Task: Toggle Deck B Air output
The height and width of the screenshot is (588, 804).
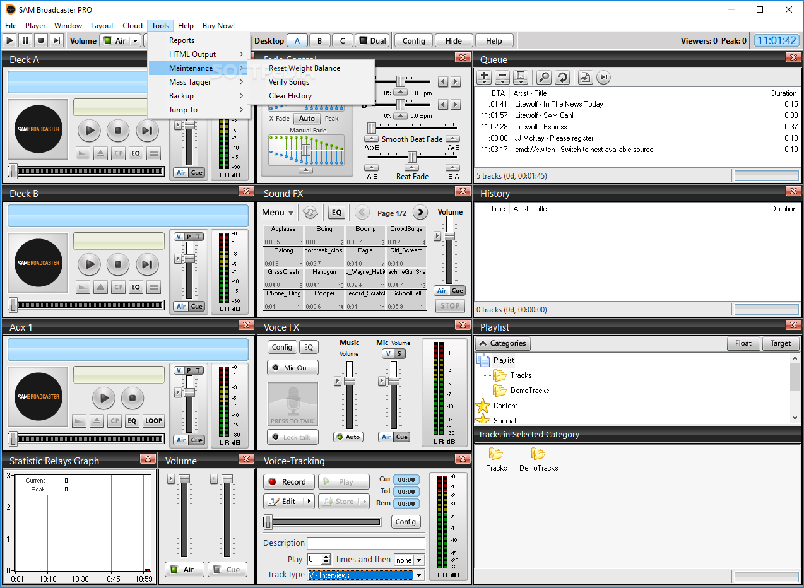Action: coord(181,307)
